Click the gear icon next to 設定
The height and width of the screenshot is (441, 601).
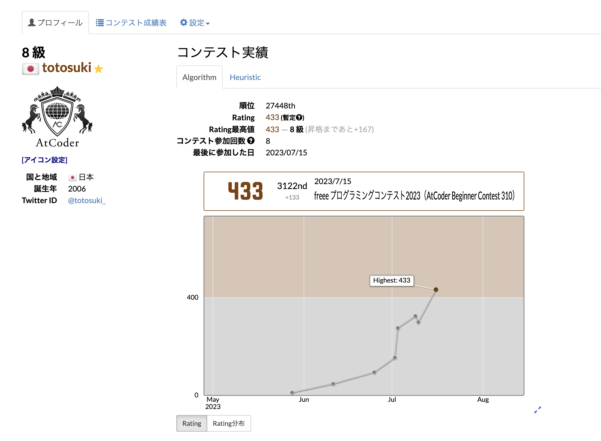(184, 23)
